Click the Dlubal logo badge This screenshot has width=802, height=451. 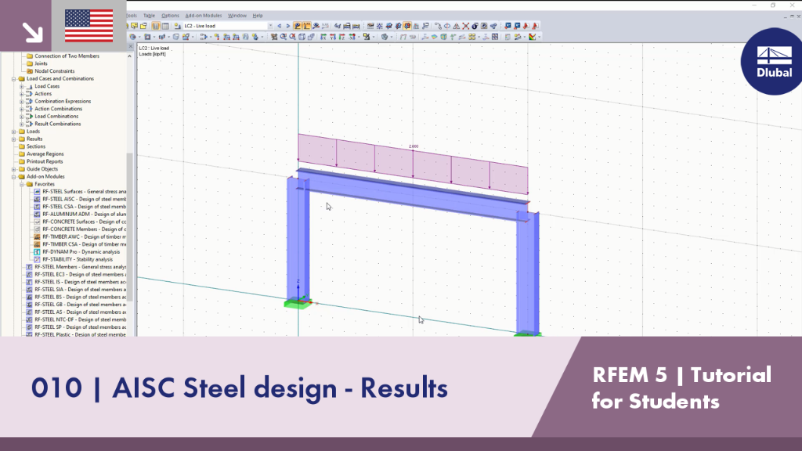[x=771, y=61]
